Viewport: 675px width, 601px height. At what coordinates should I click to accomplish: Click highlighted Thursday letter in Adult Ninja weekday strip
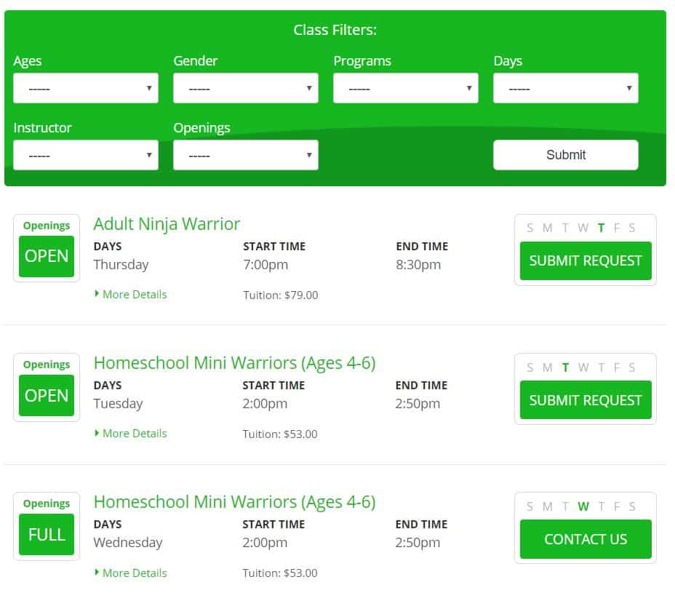click(x=601, y=228)
